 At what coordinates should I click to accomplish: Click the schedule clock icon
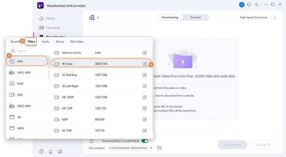(91, 141)
